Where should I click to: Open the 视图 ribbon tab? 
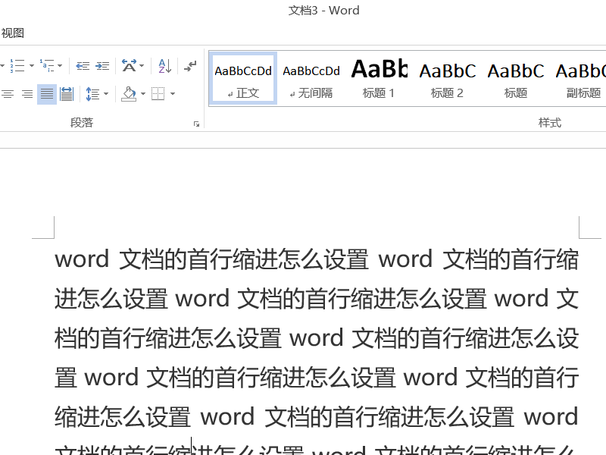point(13,33)
